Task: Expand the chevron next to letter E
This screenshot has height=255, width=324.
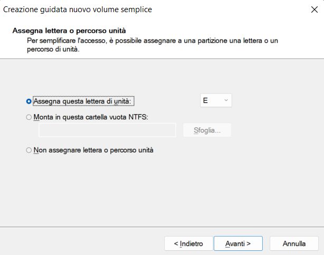Action: point(226,100)
